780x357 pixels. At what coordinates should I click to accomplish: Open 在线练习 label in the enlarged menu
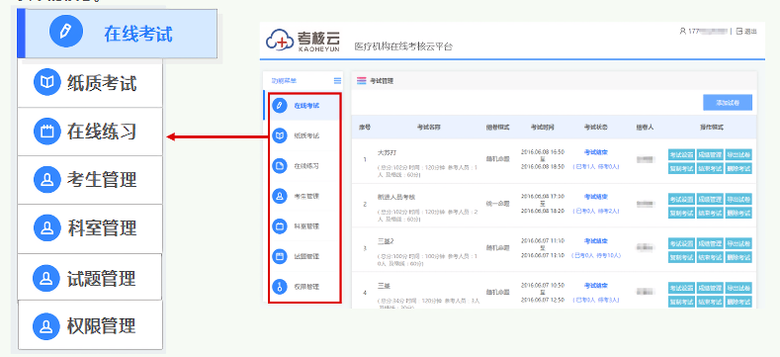[102, 132]
